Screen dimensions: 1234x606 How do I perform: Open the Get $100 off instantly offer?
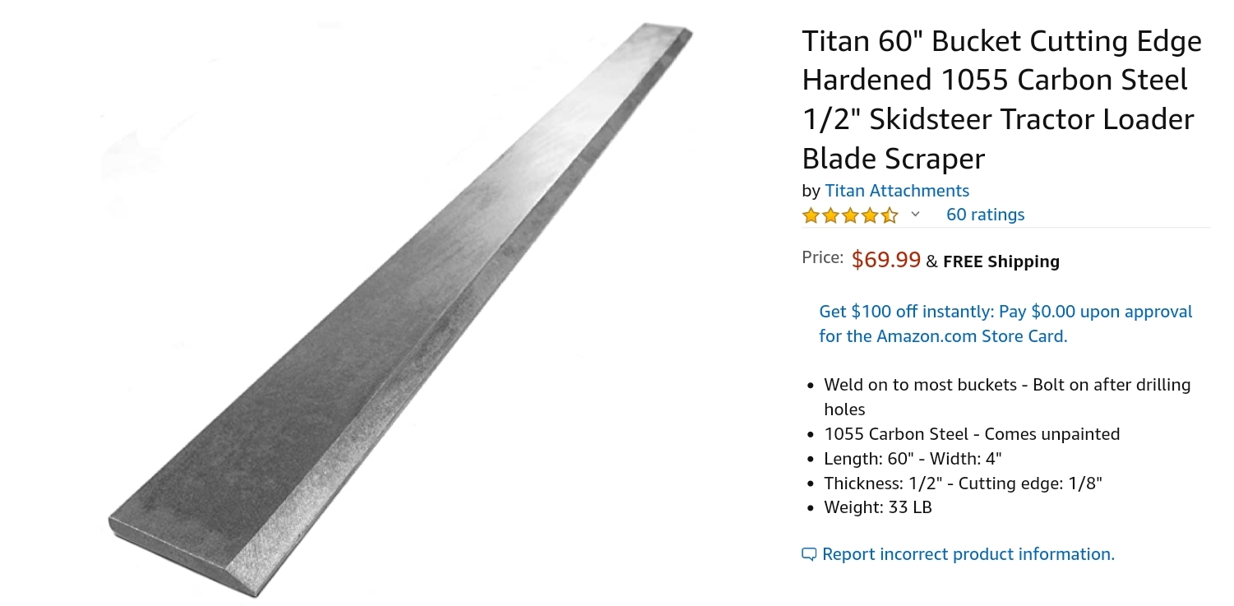point(1005,324)
